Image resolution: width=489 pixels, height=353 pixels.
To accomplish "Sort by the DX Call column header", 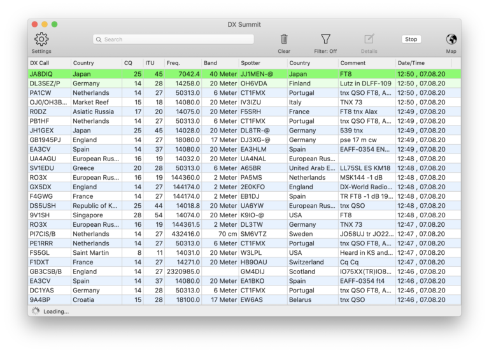I will pyautogui.click(x=49, y=63).
